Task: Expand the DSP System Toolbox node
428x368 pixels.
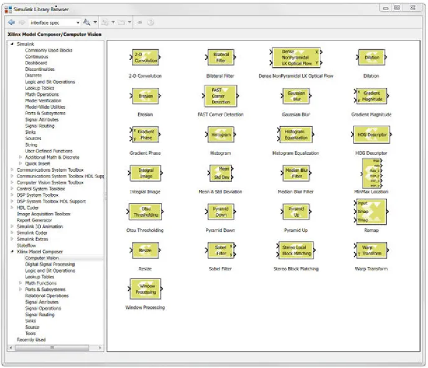Action: 12,195
